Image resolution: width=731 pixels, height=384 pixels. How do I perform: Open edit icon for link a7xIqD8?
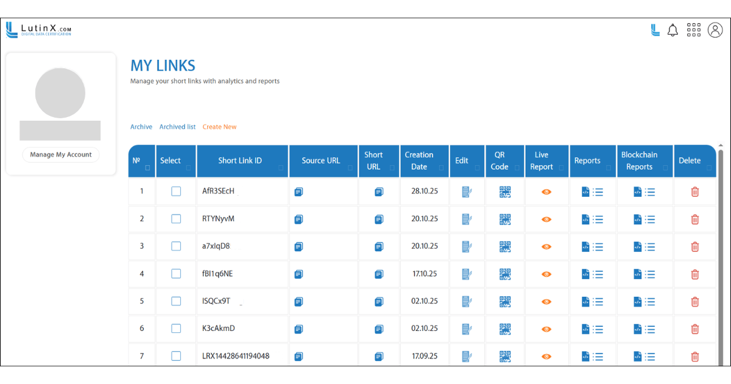coord(467,246)
